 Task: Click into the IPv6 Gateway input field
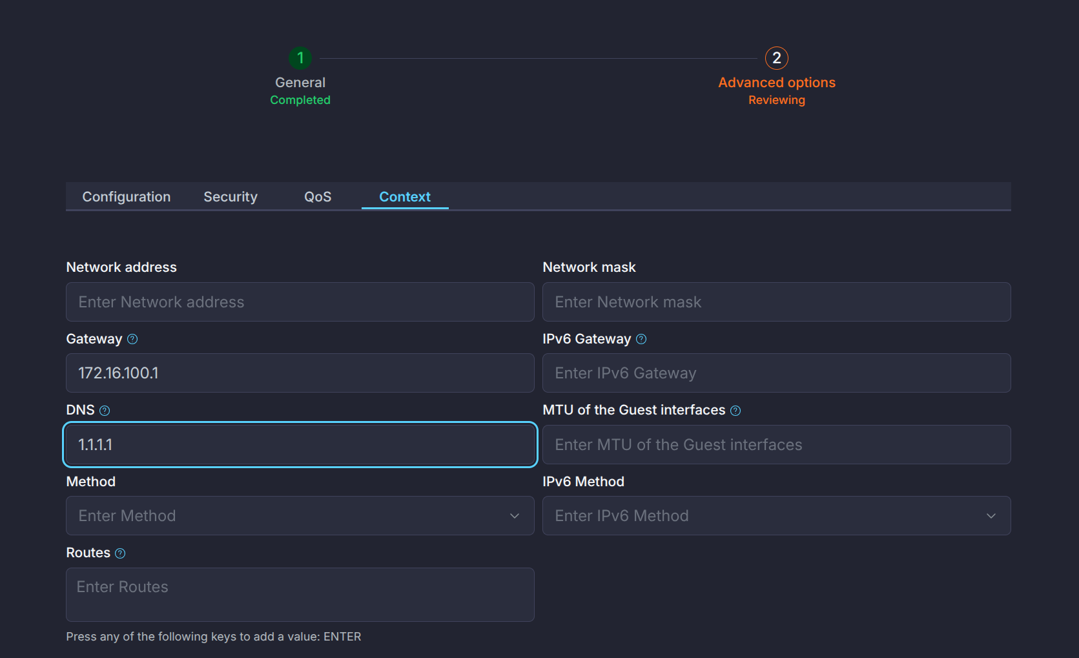777,373
